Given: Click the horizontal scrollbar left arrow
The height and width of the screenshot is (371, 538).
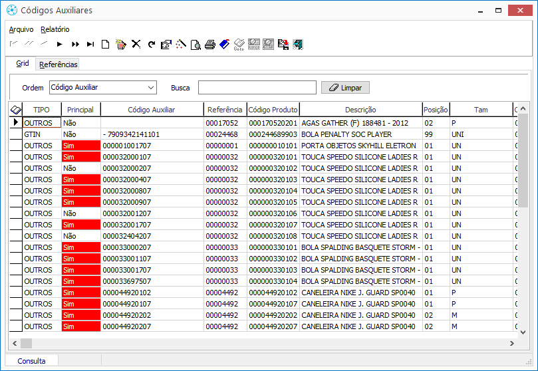Looking at the screenshot, I should (15, 343).
